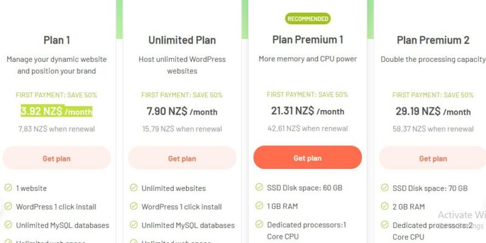Viewport: 486px width, 243px height.
Task: Click checkmark next to 'Unlimited websites'
Action: 134,188
